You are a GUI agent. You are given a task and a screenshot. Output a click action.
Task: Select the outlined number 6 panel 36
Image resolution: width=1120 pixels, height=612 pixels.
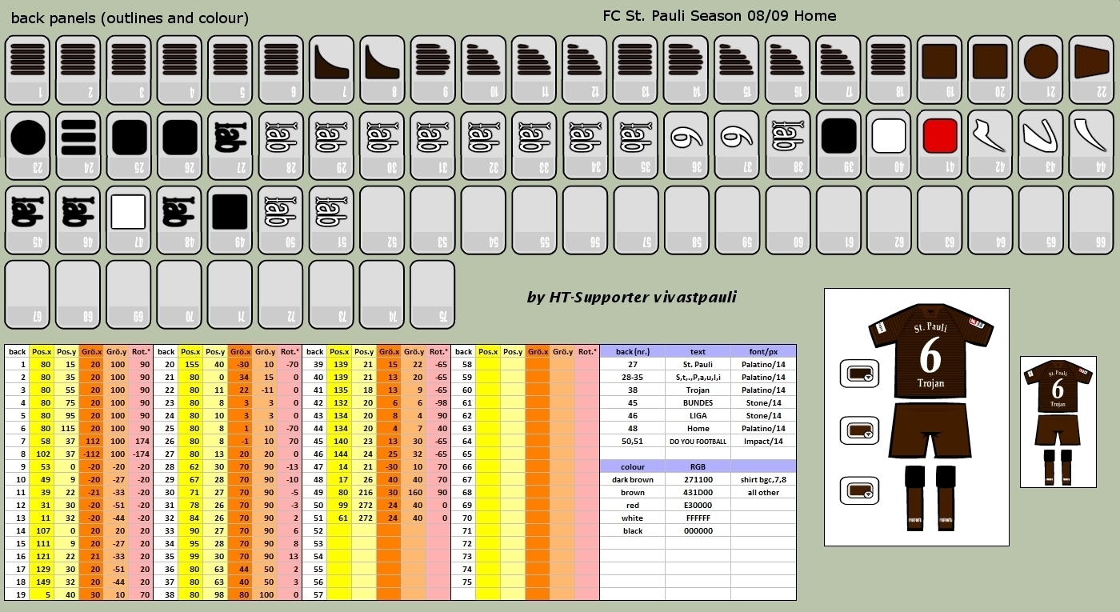pyautogui.click(x=686, y=144)
